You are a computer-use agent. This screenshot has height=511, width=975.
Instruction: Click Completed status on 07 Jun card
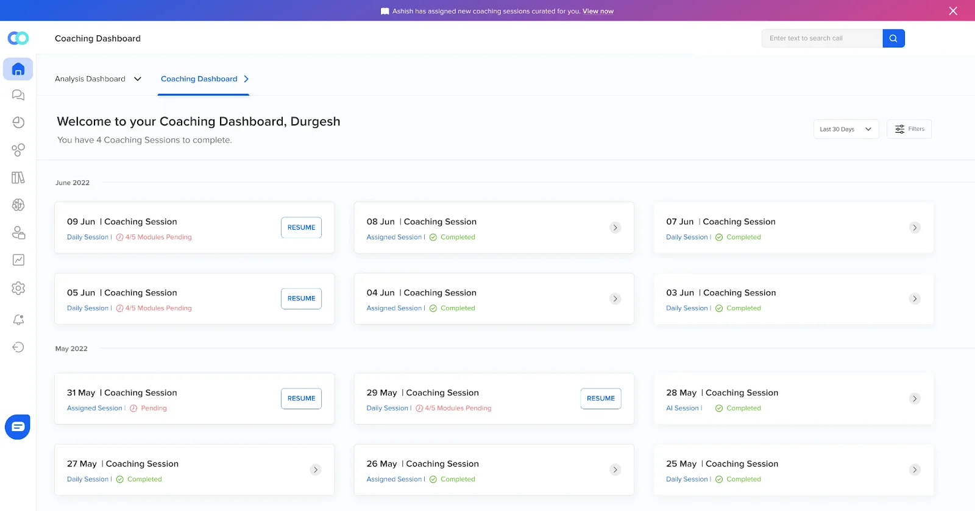[743, 238]
